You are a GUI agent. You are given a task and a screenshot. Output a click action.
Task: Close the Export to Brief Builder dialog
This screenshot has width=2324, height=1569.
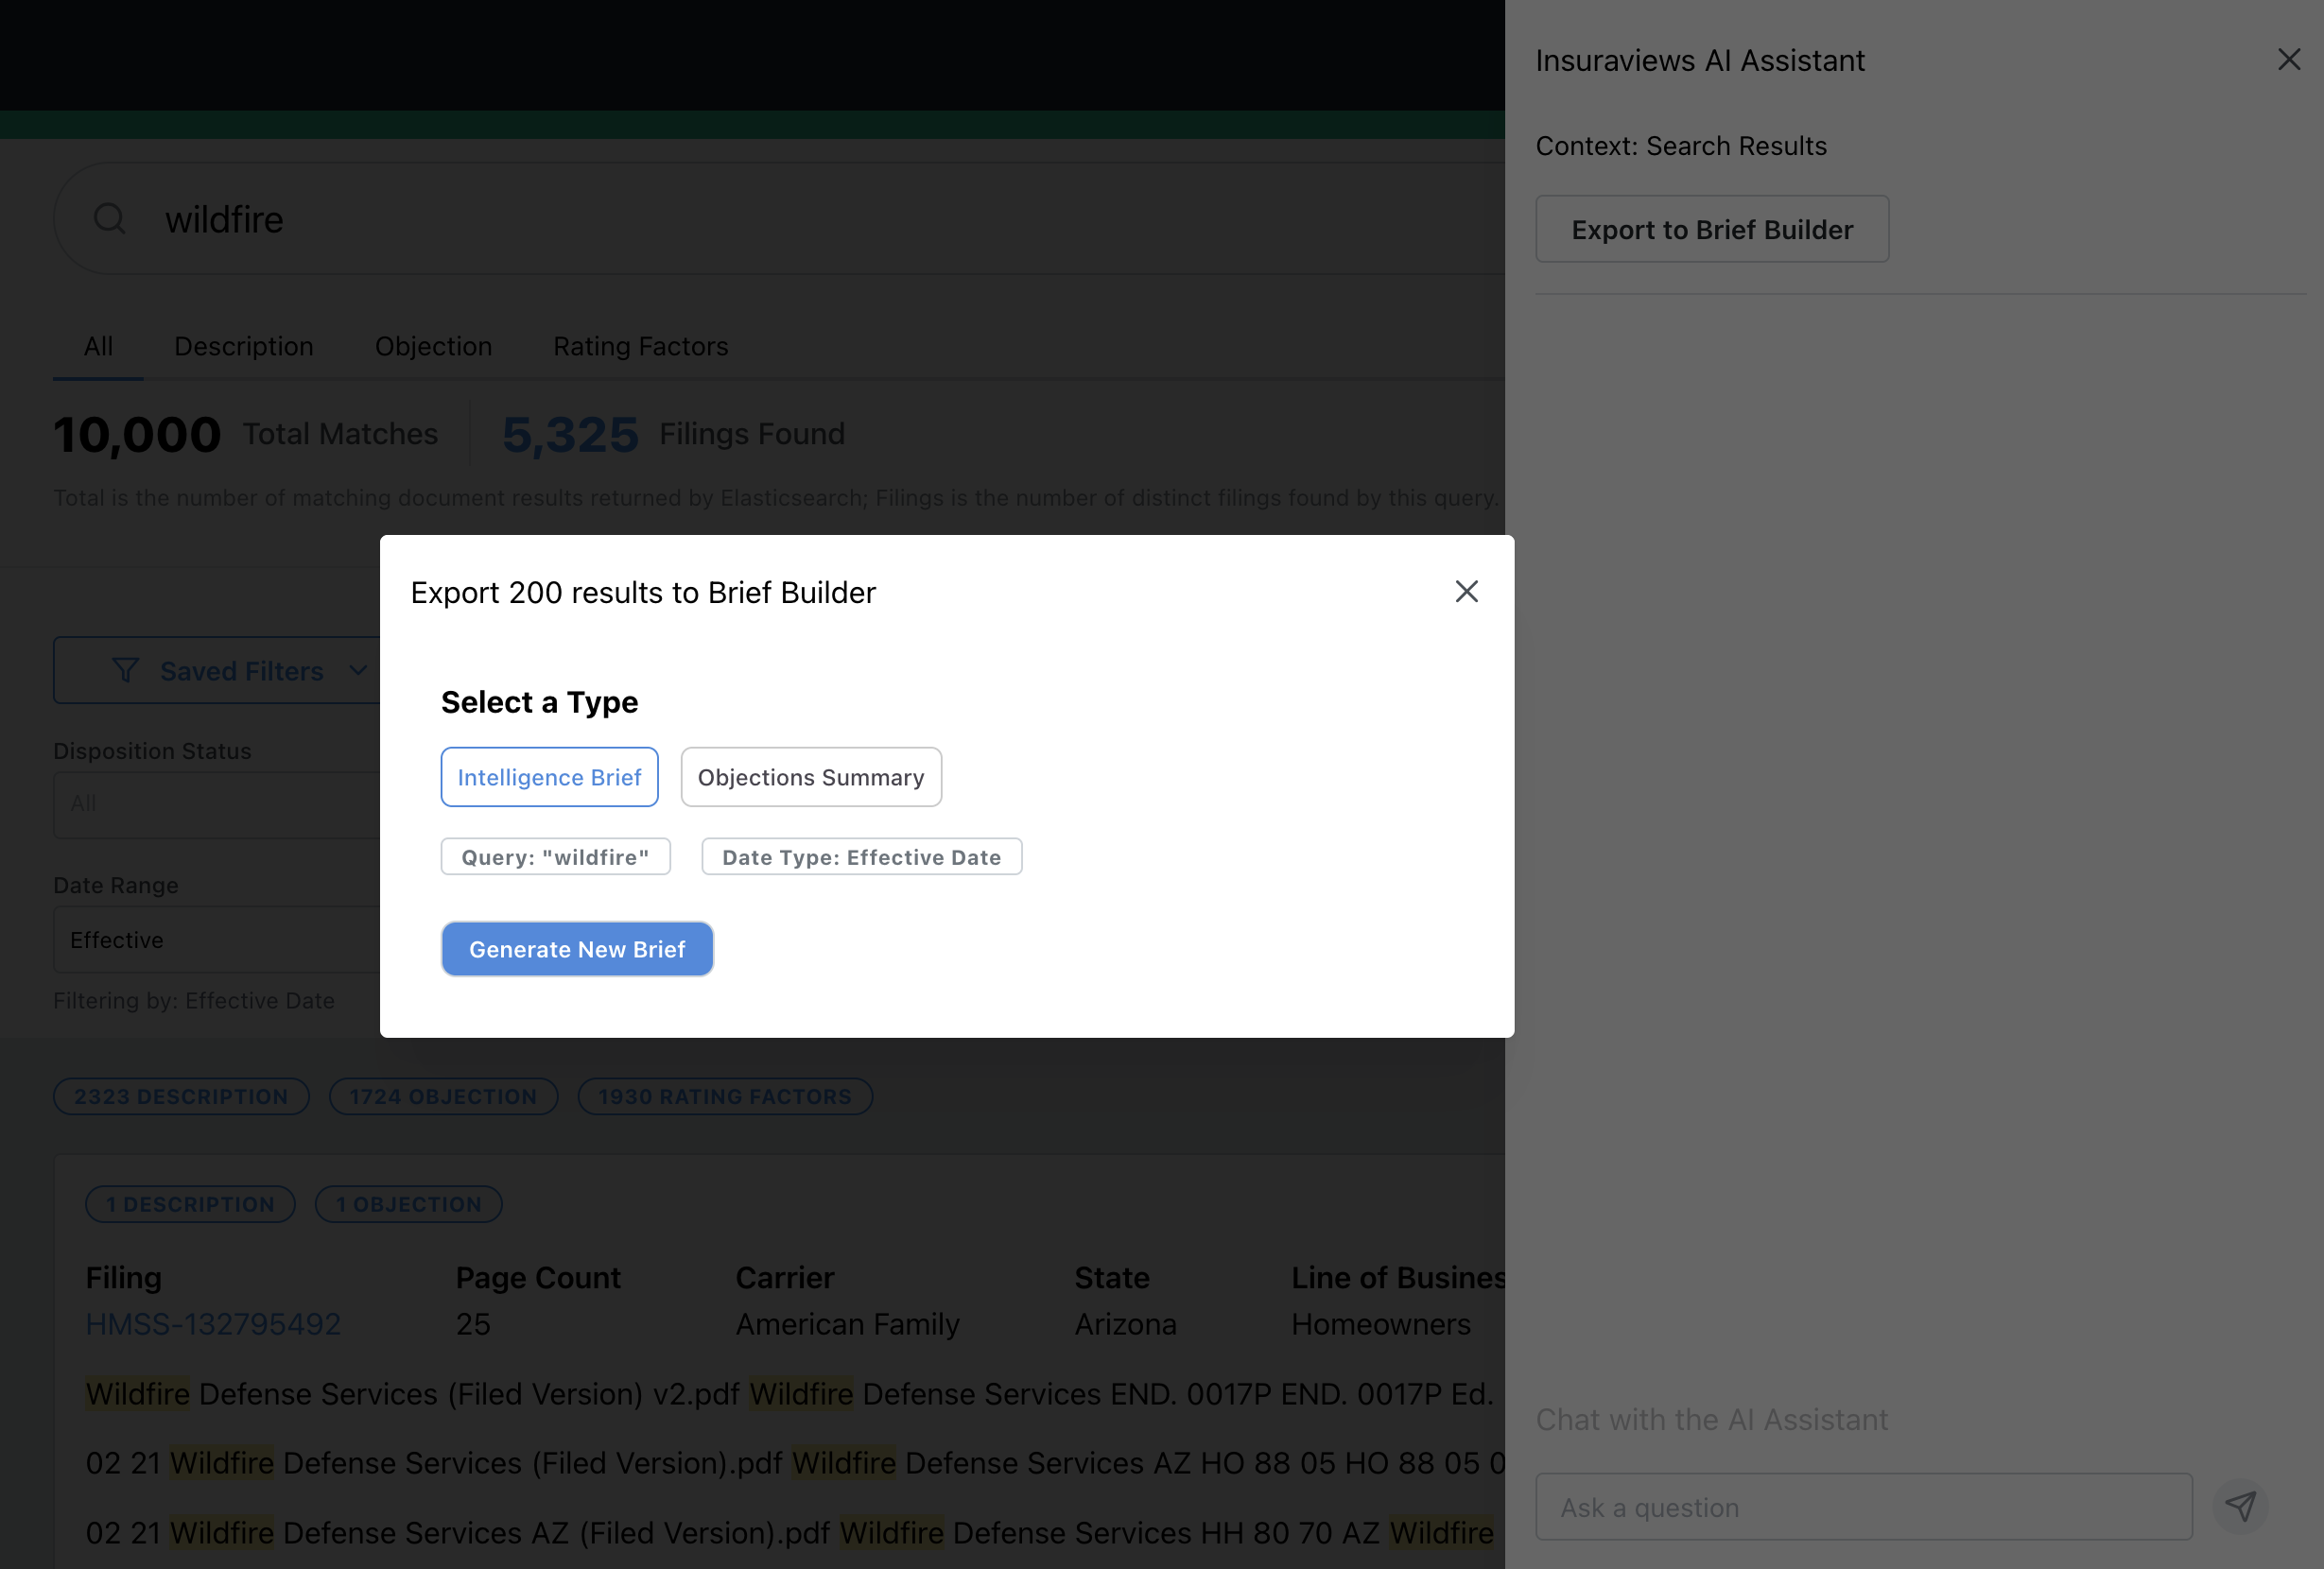click(1466, 592)
